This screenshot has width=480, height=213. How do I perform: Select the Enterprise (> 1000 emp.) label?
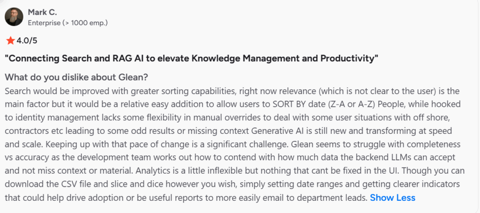click(x=68, y=22)
